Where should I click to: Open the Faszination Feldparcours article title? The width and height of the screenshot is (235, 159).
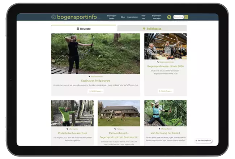coord(95,81)
